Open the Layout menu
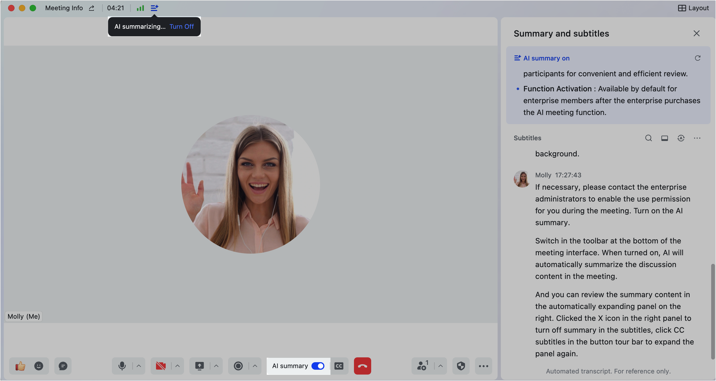This screenshot has width=716, height=381. [x=693, y=8]
